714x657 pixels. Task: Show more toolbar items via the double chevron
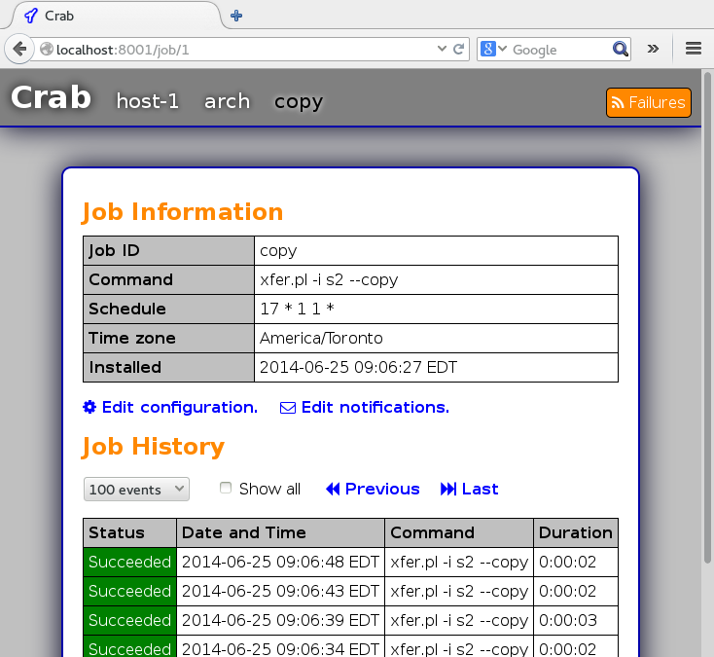(653, 49)
